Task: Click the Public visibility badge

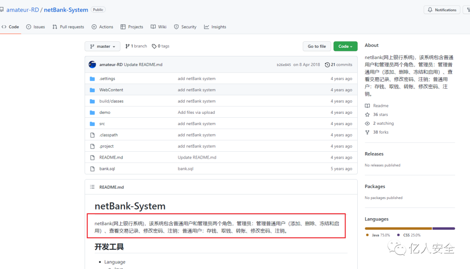Action: click(x=98, y=10)
